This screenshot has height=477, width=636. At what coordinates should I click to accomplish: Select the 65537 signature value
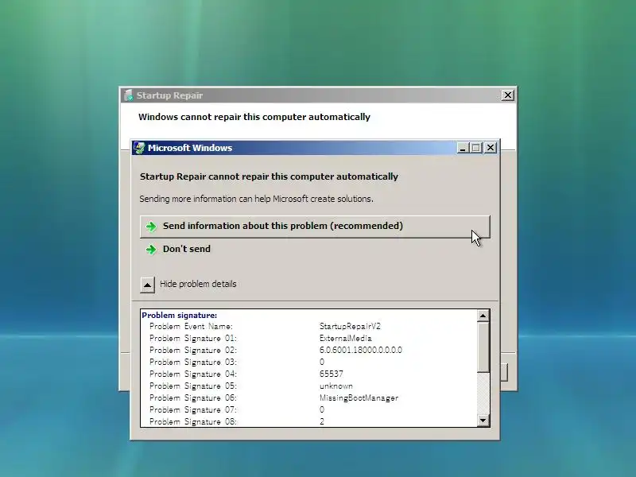coord(331,374)
